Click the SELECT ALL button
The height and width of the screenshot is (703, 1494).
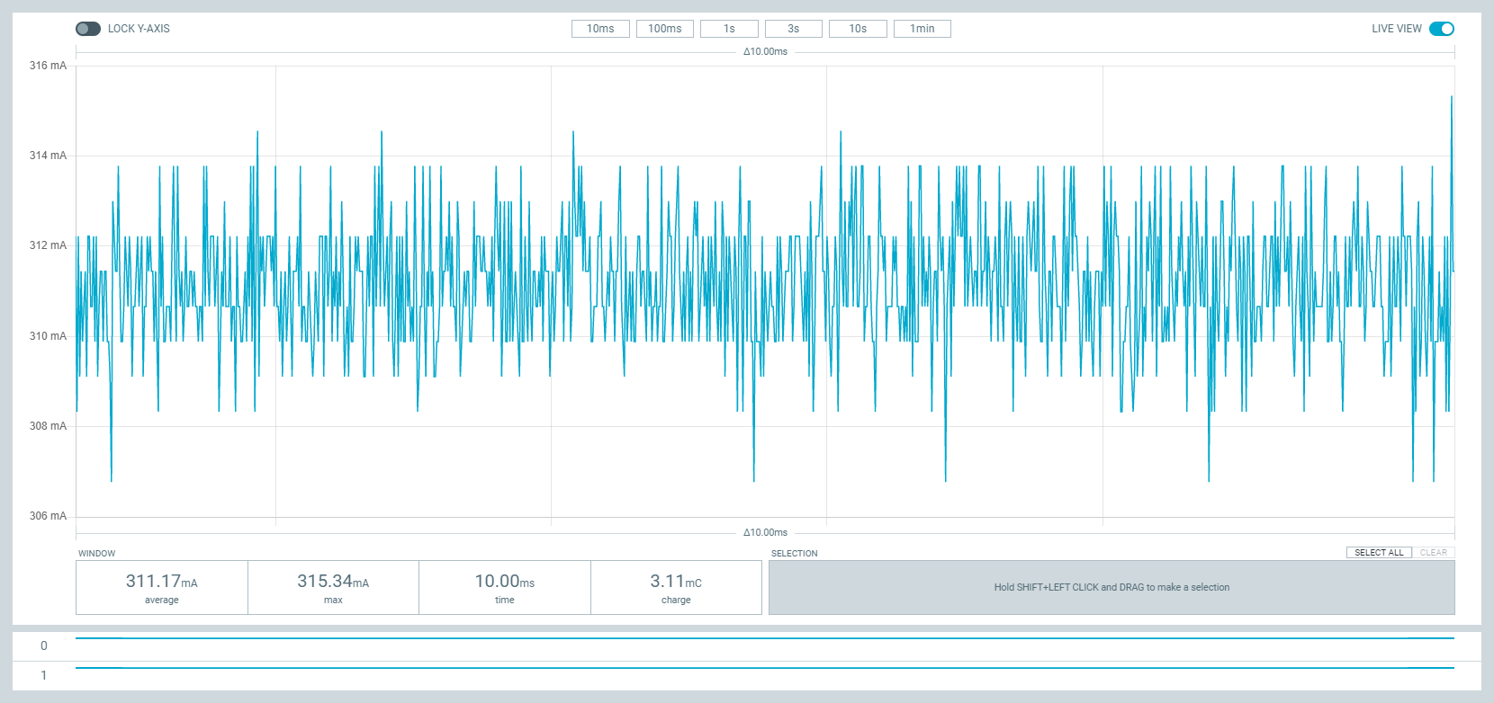[1379, 553]
